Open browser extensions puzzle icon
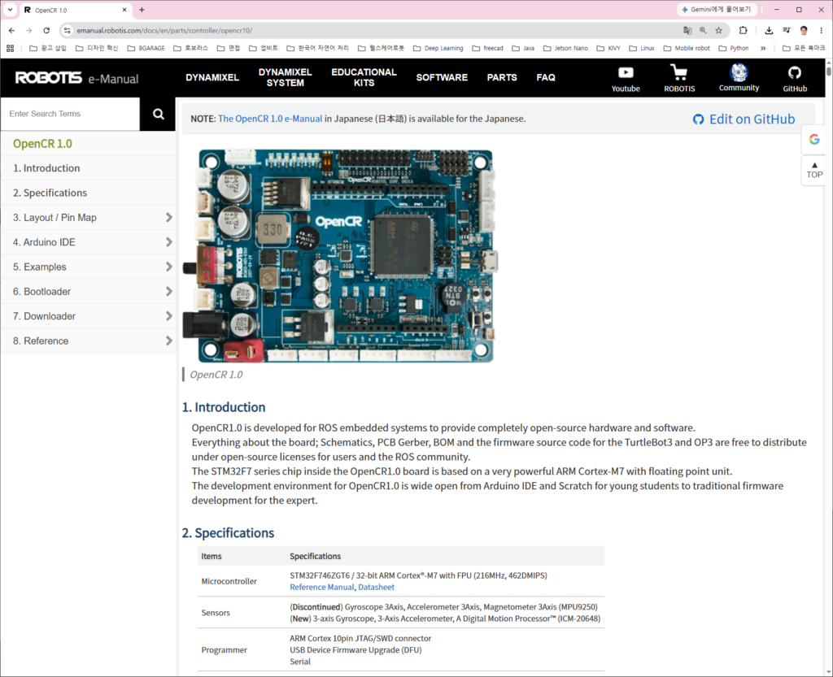The height and width of the screenshot is (677, 833). pos(744,30)
